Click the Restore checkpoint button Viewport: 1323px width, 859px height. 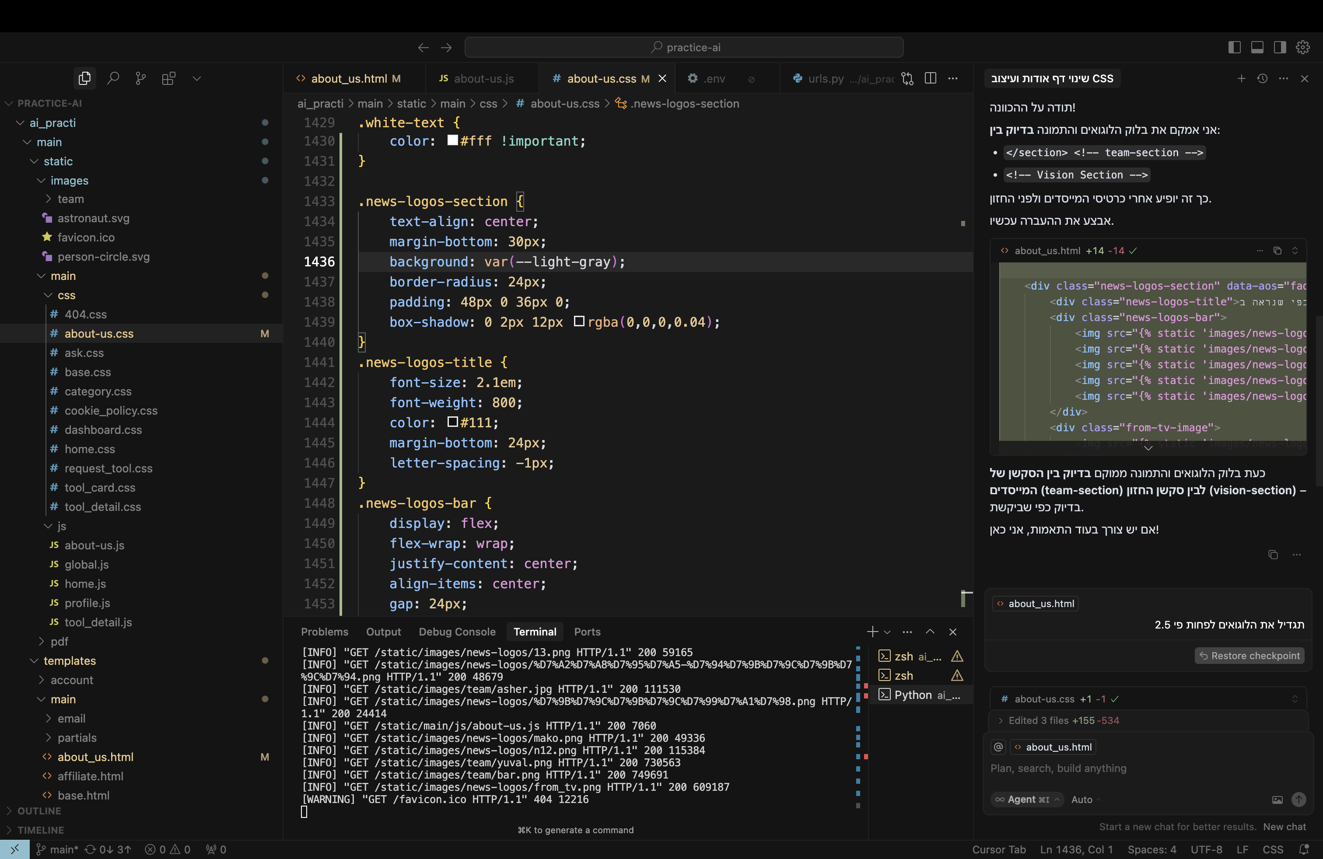(1249, 656)
